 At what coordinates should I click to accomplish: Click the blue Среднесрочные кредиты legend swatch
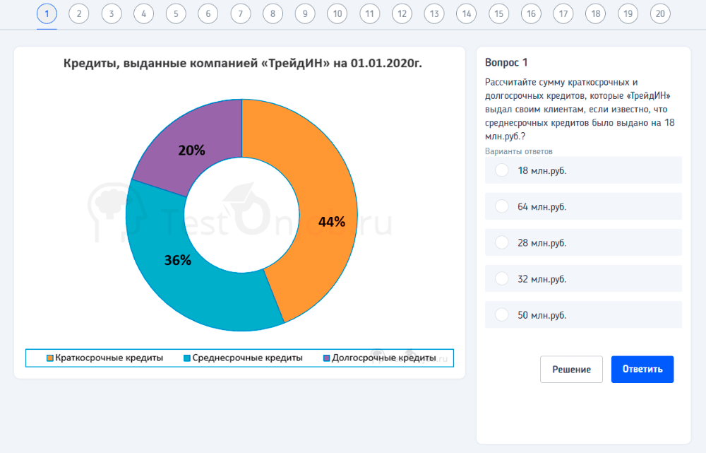187,358
